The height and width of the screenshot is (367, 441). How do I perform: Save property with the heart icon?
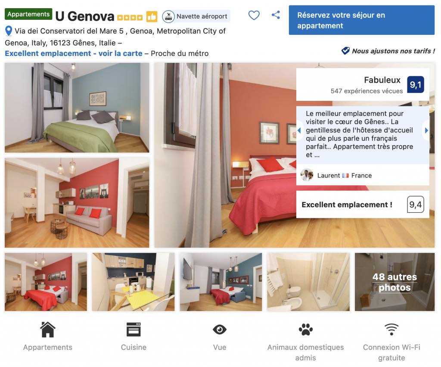click(254, 15)
